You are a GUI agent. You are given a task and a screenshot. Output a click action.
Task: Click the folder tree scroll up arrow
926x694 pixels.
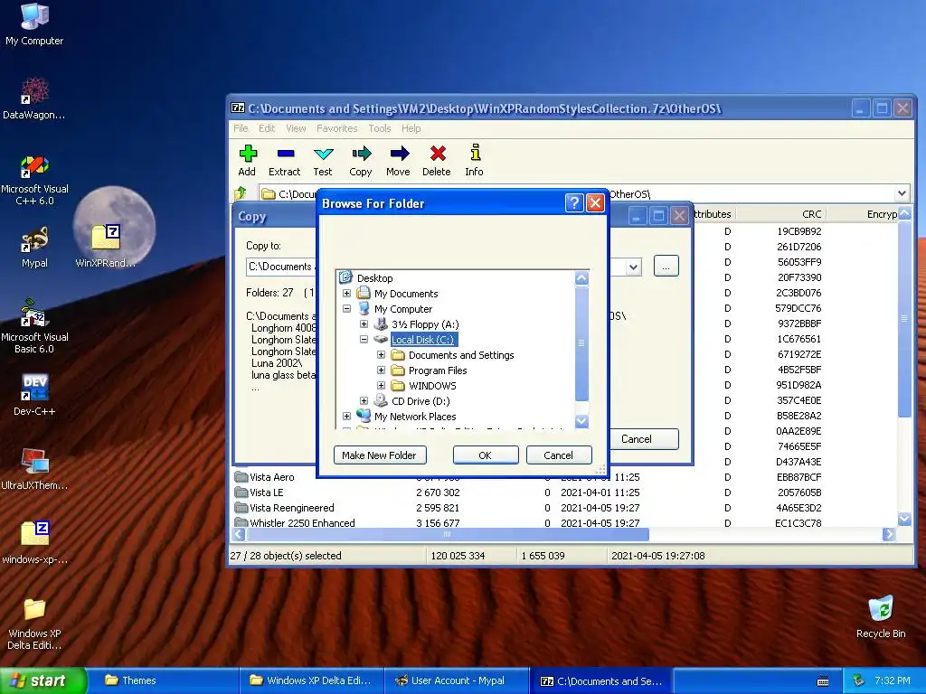581,278
